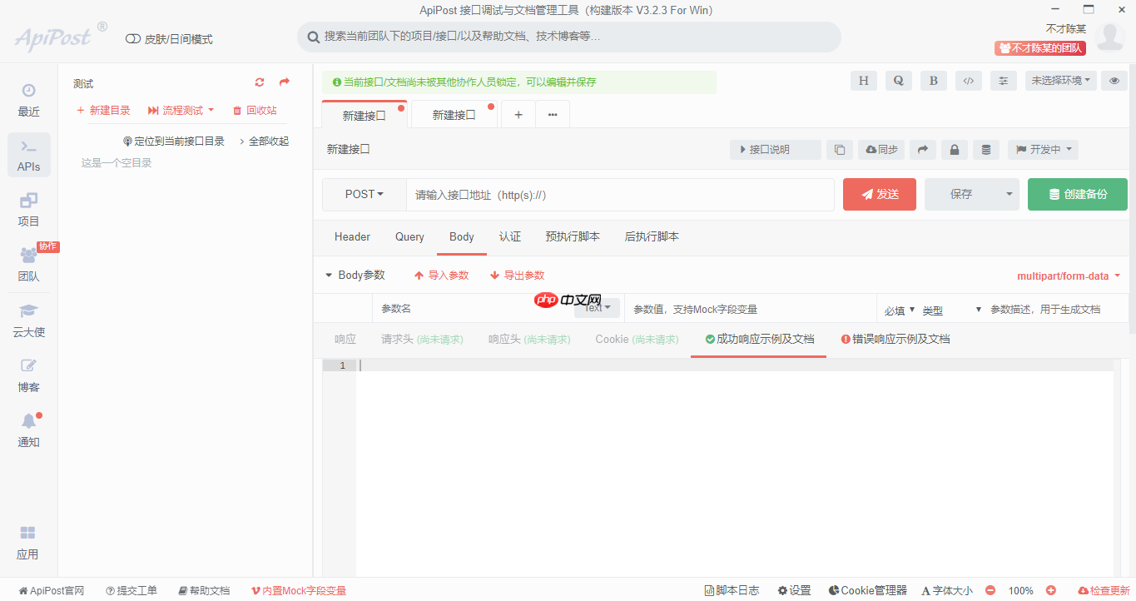Viewport: 1136px width, 601px height.
Task: Click the 发送 send button
Action: pyautogui.click(x=879, y=194)
